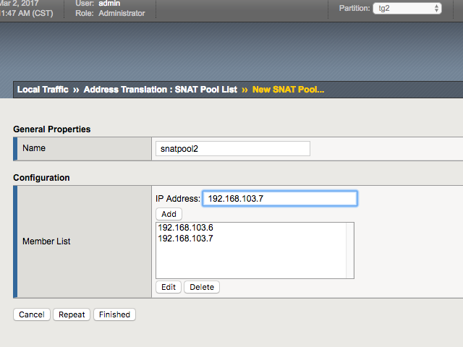
Task: Select member 192.168.103.6 in the list
Action: coord(185,227)
